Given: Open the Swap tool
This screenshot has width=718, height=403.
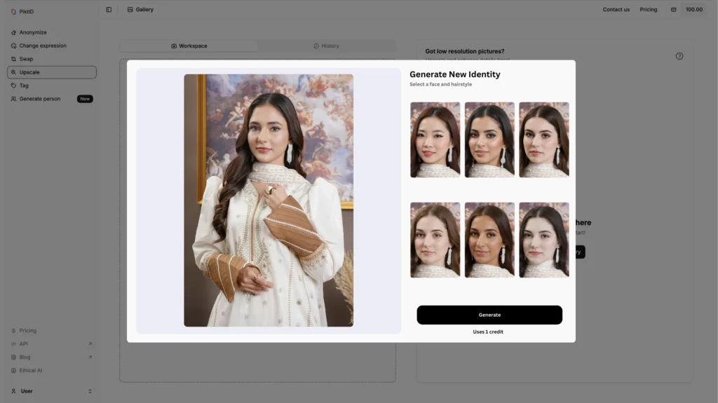Looking at the screenshot, I should pos(26,59).
